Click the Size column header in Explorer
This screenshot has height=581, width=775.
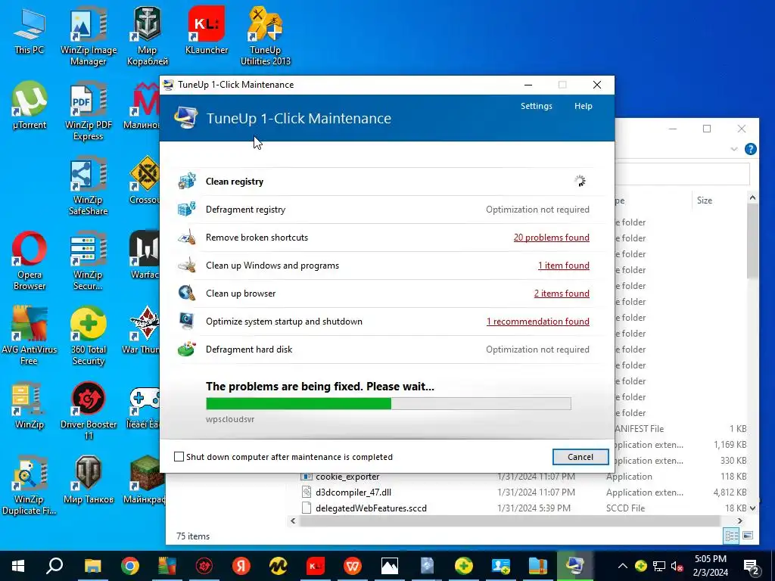(705, 200)
